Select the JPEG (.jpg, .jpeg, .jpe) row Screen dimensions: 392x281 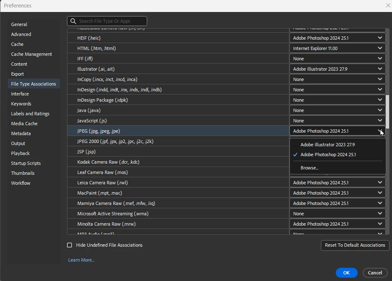(x=178, y=131)
